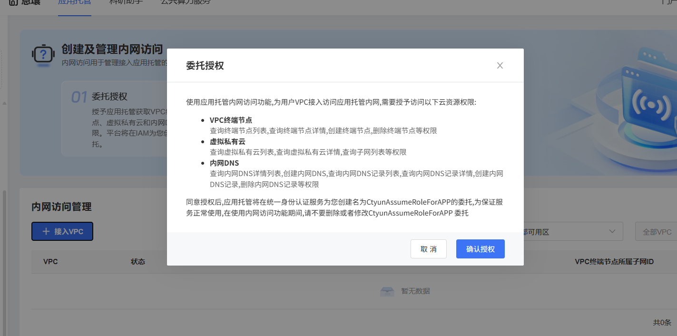Click the 内网DNS bullet heading
This screenshot has width=677, height=336.
coord(224,163)
